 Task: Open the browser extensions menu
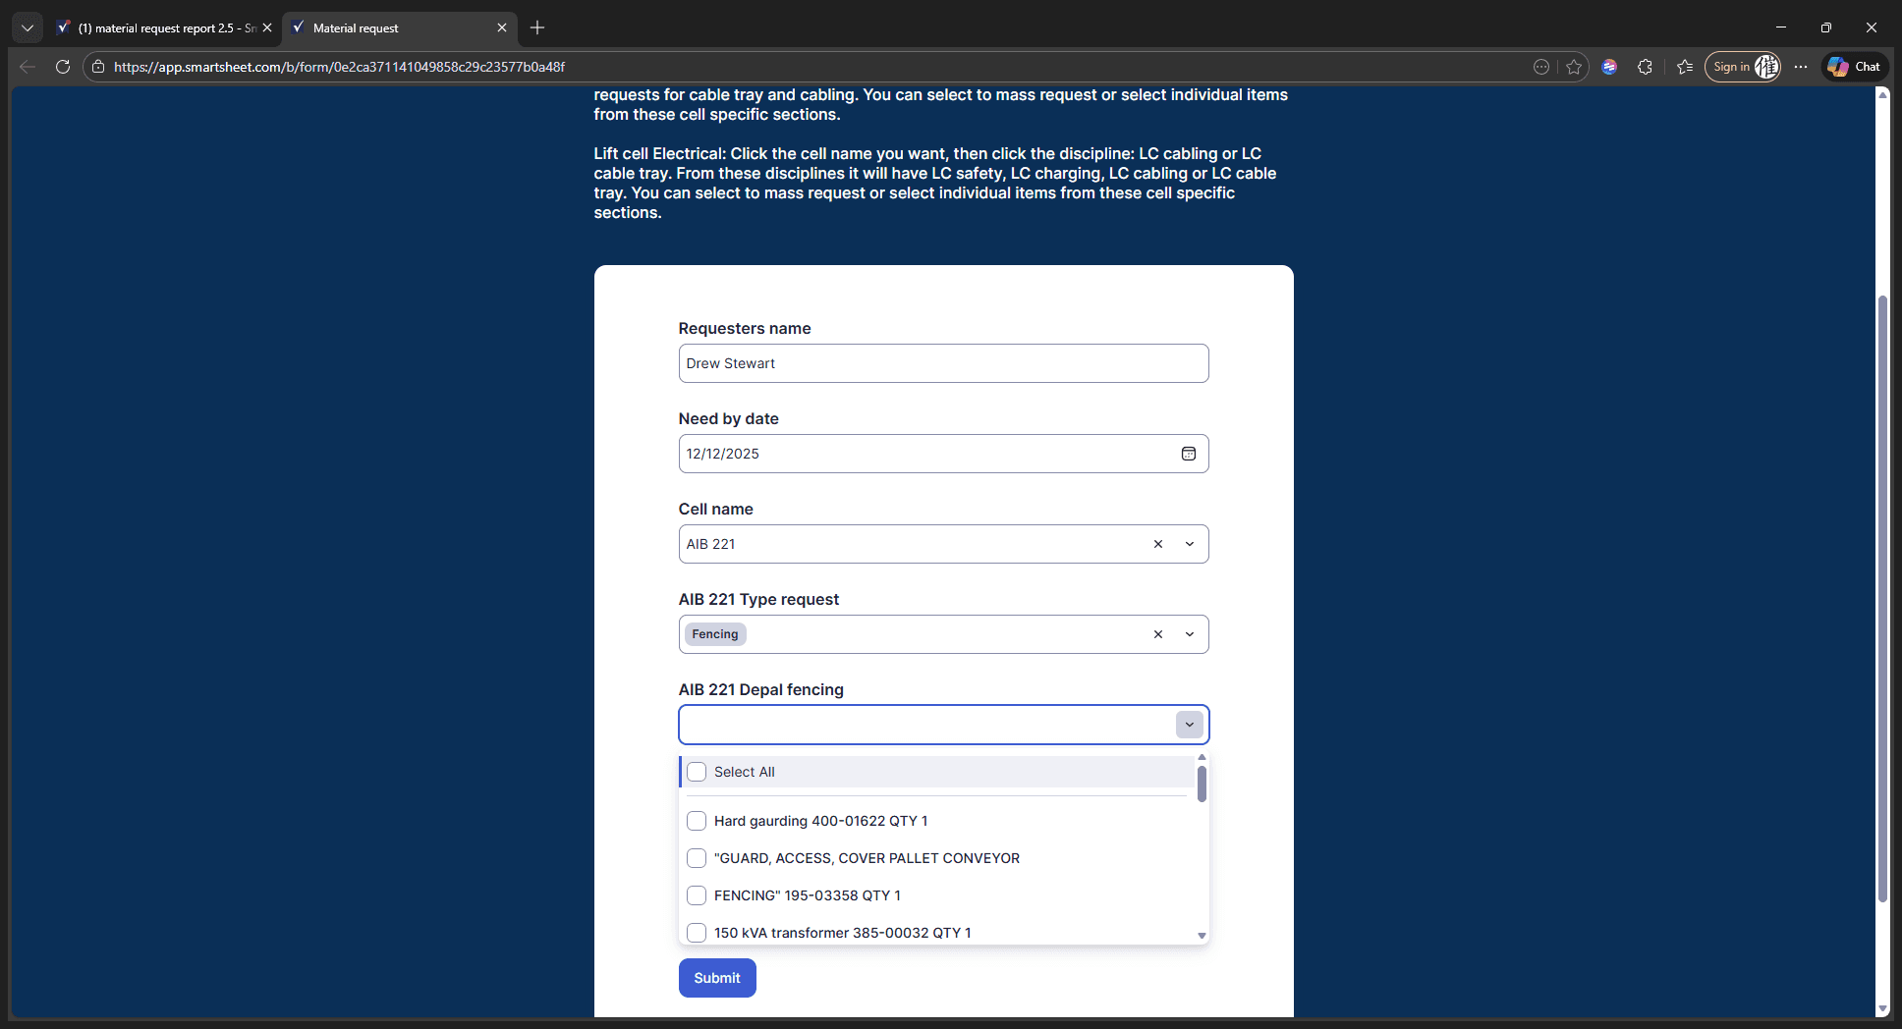(x=1645, y=67)
